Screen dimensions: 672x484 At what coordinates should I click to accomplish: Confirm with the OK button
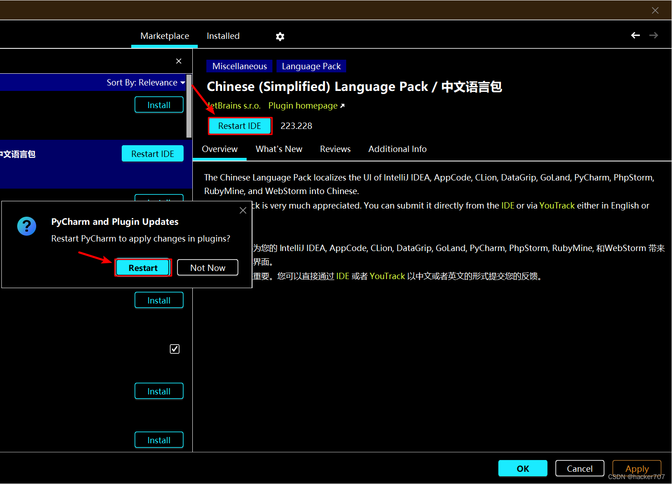(523, 469)
